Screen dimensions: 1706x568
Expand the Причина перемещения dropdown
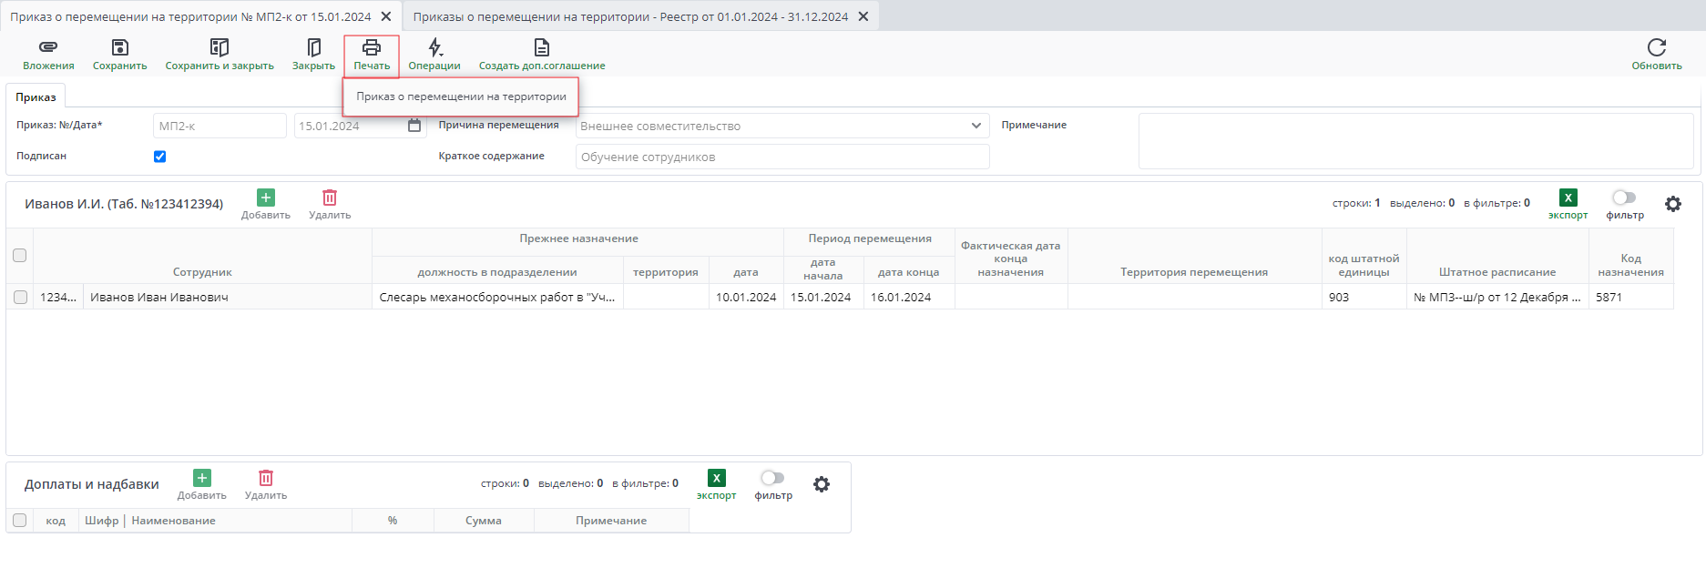tap(976, 126)
